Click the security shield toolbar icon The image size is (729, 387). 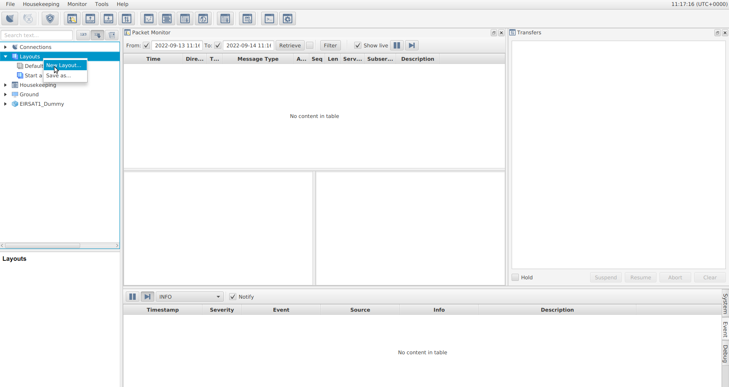click(50, 19)
